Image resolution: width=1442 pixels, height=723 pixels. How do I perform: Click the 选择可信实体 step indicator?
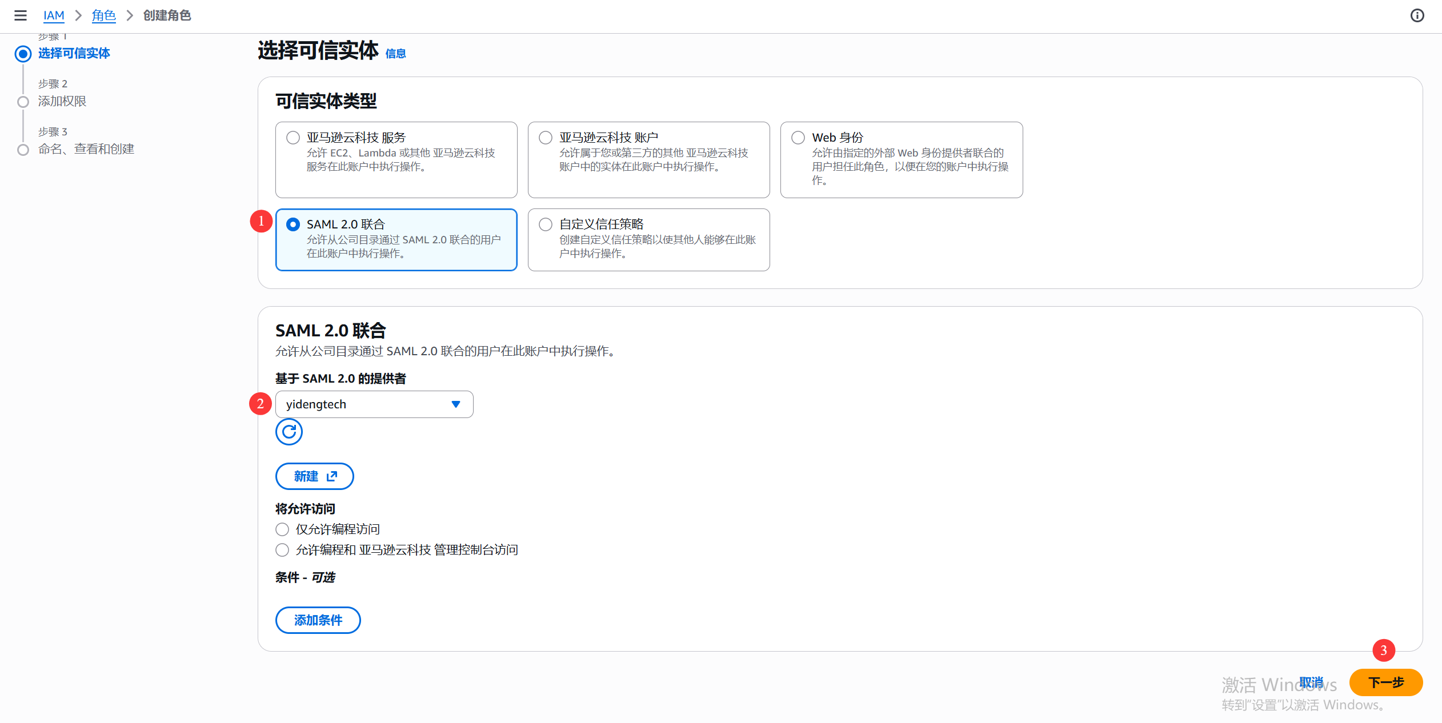[x=23, y=54]
